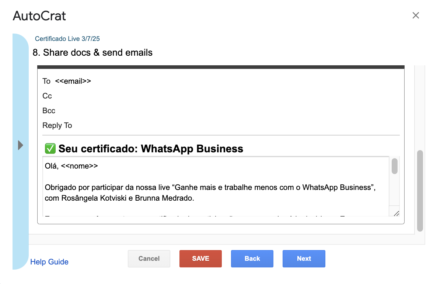Open the Help Guide link
437x284 pixels.
click(49, 262)
